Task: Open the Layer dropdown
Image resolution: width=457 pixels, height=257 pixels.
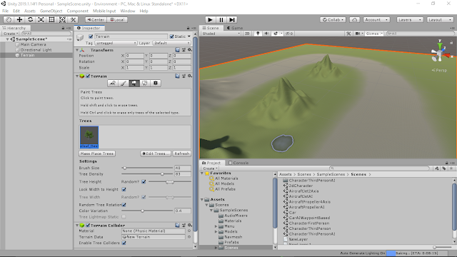Action: pos(171,43)
